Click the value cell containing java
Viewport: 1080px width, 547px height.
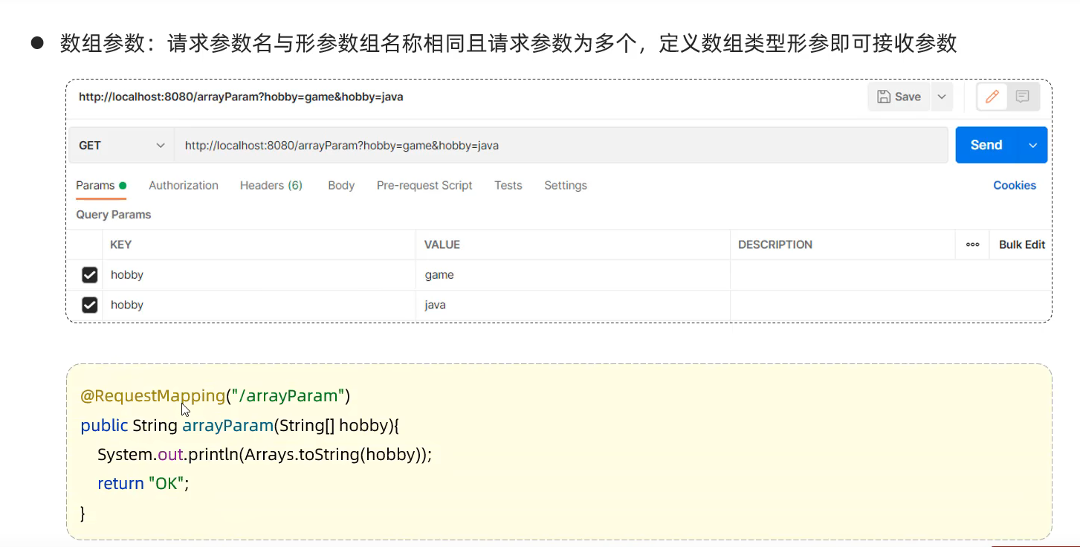tap(572, 305)
